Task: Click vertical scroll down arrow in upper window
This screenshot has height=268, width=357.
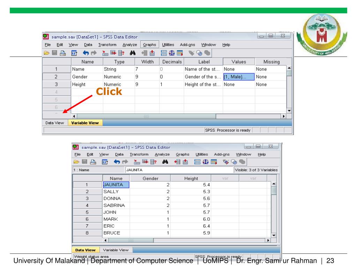Action: [289, 111]
